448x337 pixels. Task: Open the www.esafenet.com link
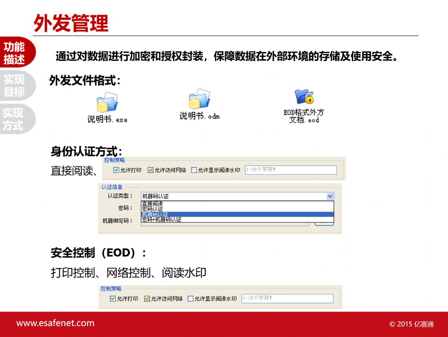[55, 323]
